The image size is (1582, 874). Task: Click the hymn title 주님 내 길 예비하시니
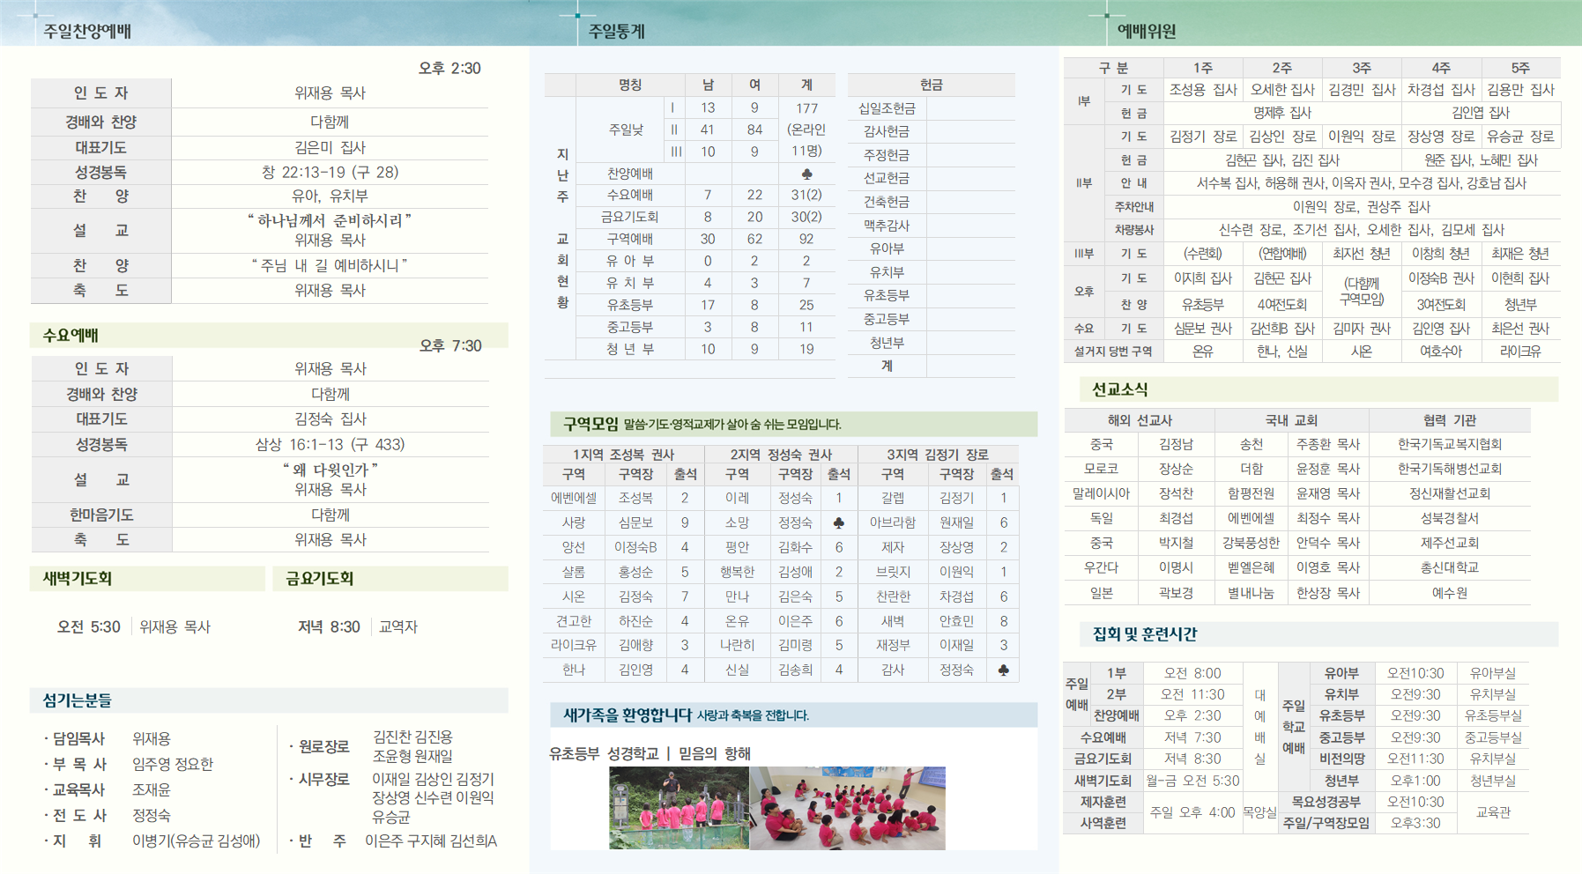click(330, 265)
